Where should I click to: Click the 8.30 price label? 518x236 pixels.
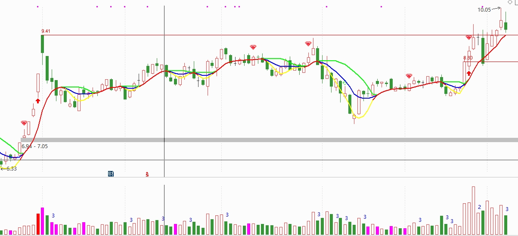(468, 58)
